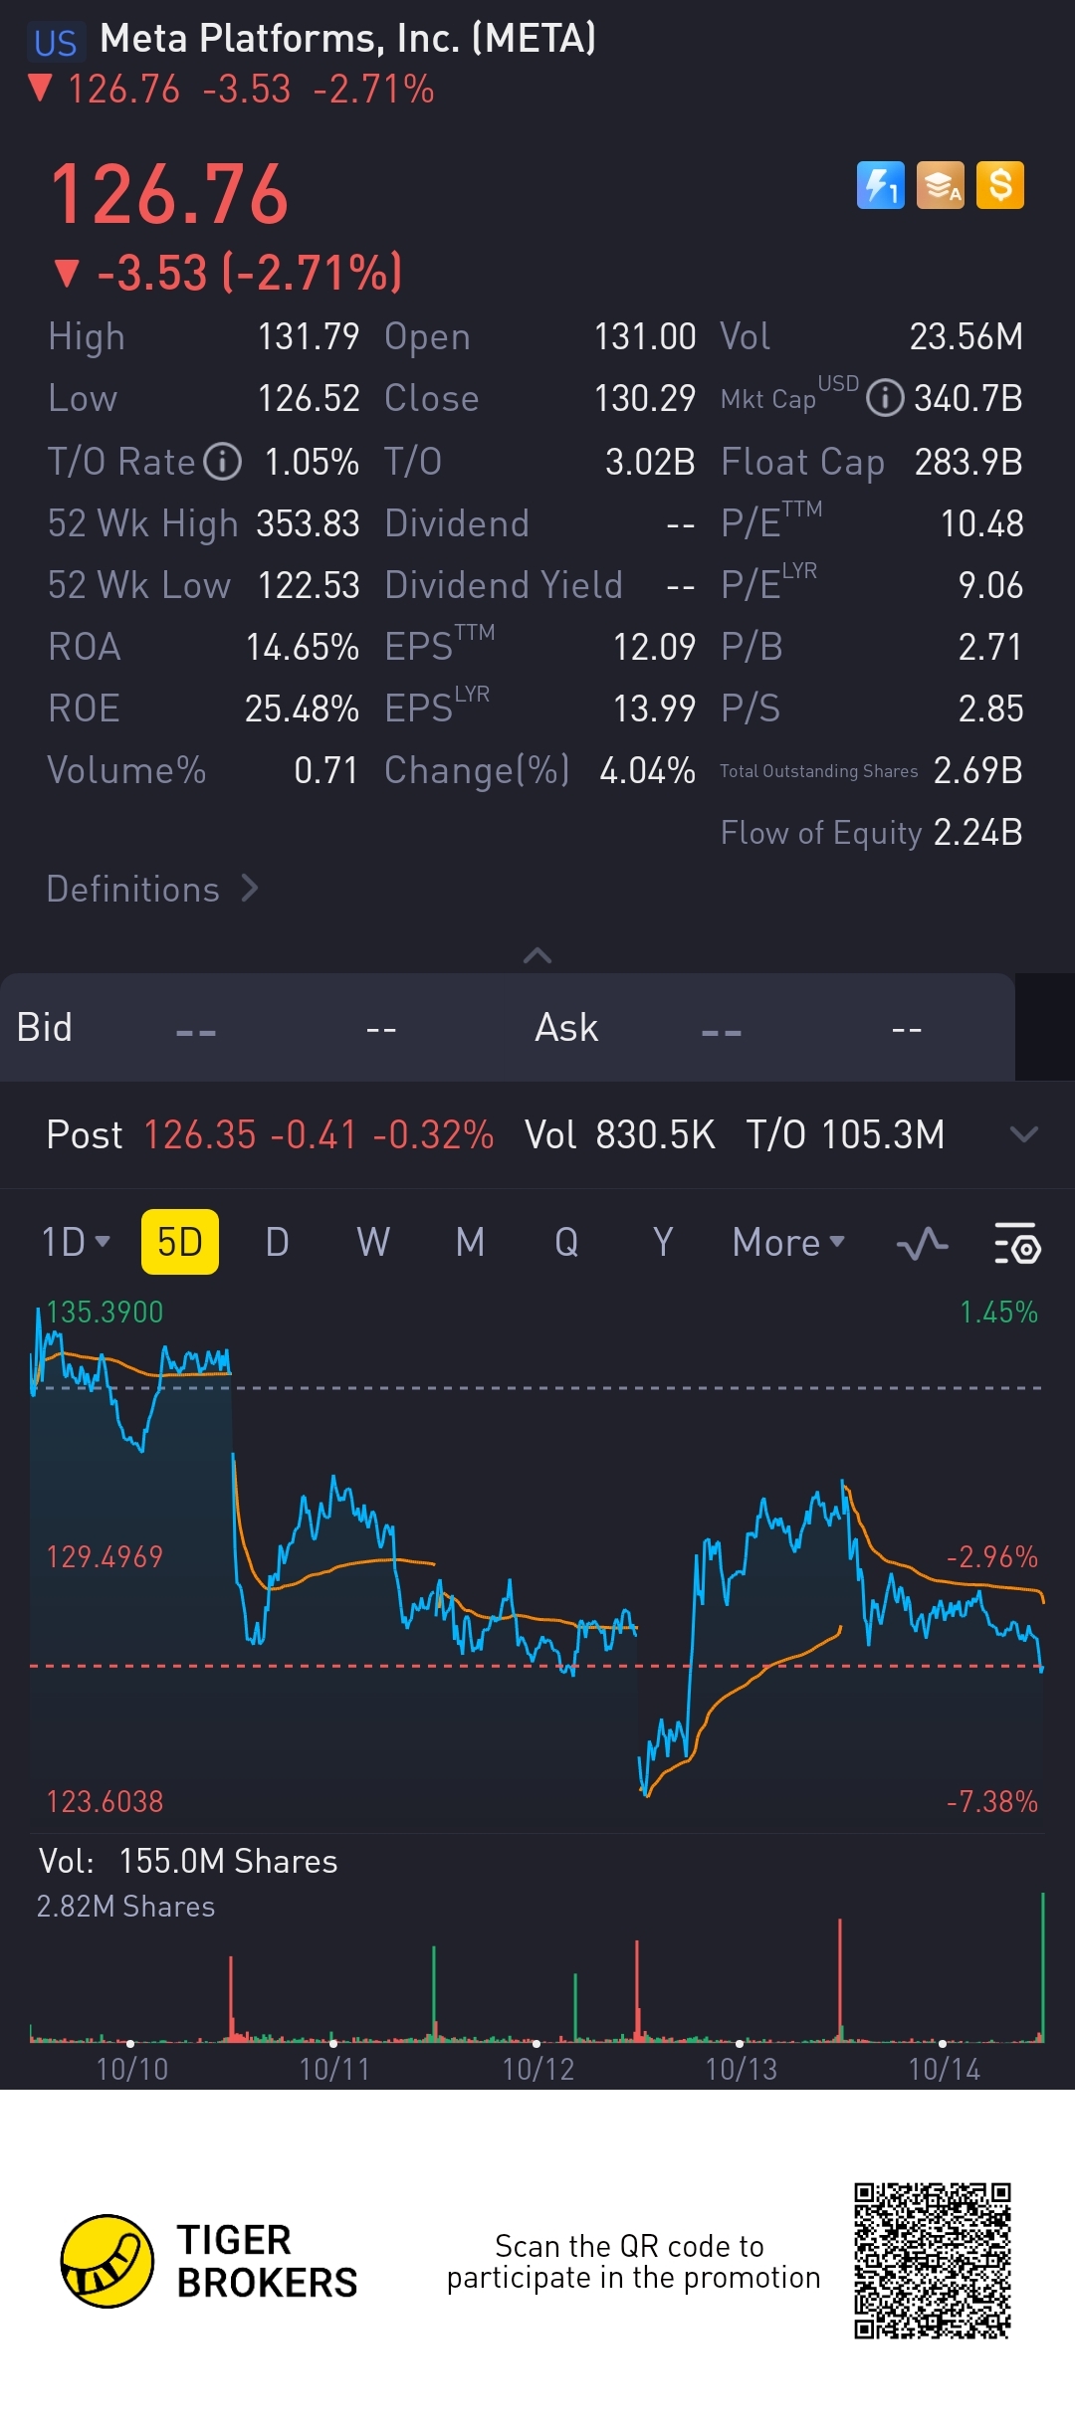Open chart display settings icon
This screenshot has width=1075, height=2433.
coord(1017,1243)
